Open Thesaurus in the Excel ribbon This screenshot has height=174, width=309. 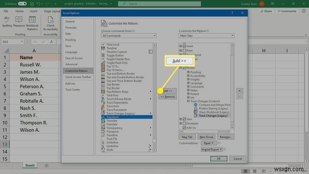[x=19, y=21]
